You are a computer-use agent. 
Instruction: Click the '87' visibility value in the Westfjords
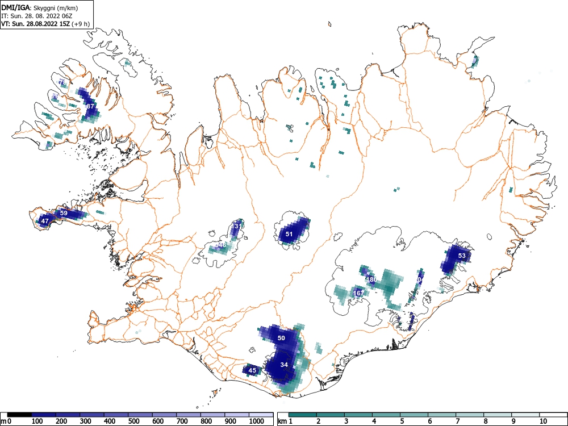[90, 107]
